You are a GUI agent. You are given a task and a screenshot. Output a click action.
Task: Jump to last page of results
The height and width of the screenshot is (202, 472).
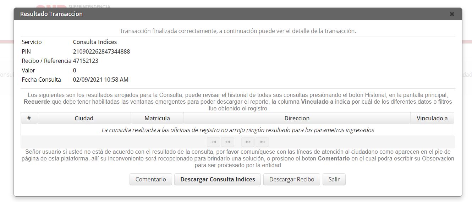pos(262,142)
